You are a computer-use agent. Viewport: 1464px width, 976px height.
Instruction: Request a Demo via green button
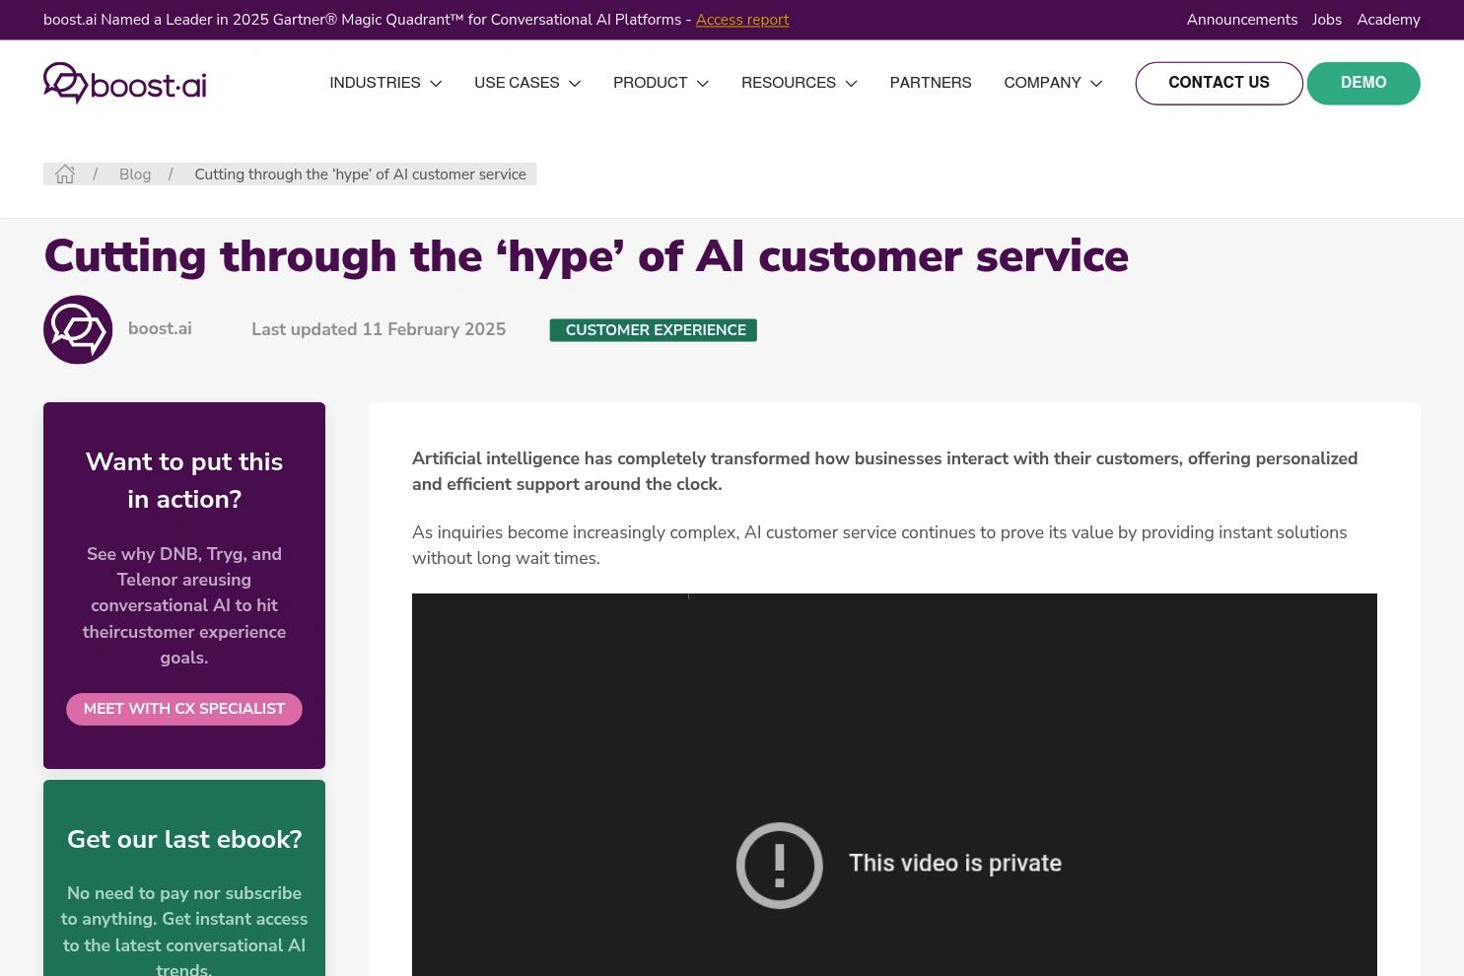(1363, 83)
